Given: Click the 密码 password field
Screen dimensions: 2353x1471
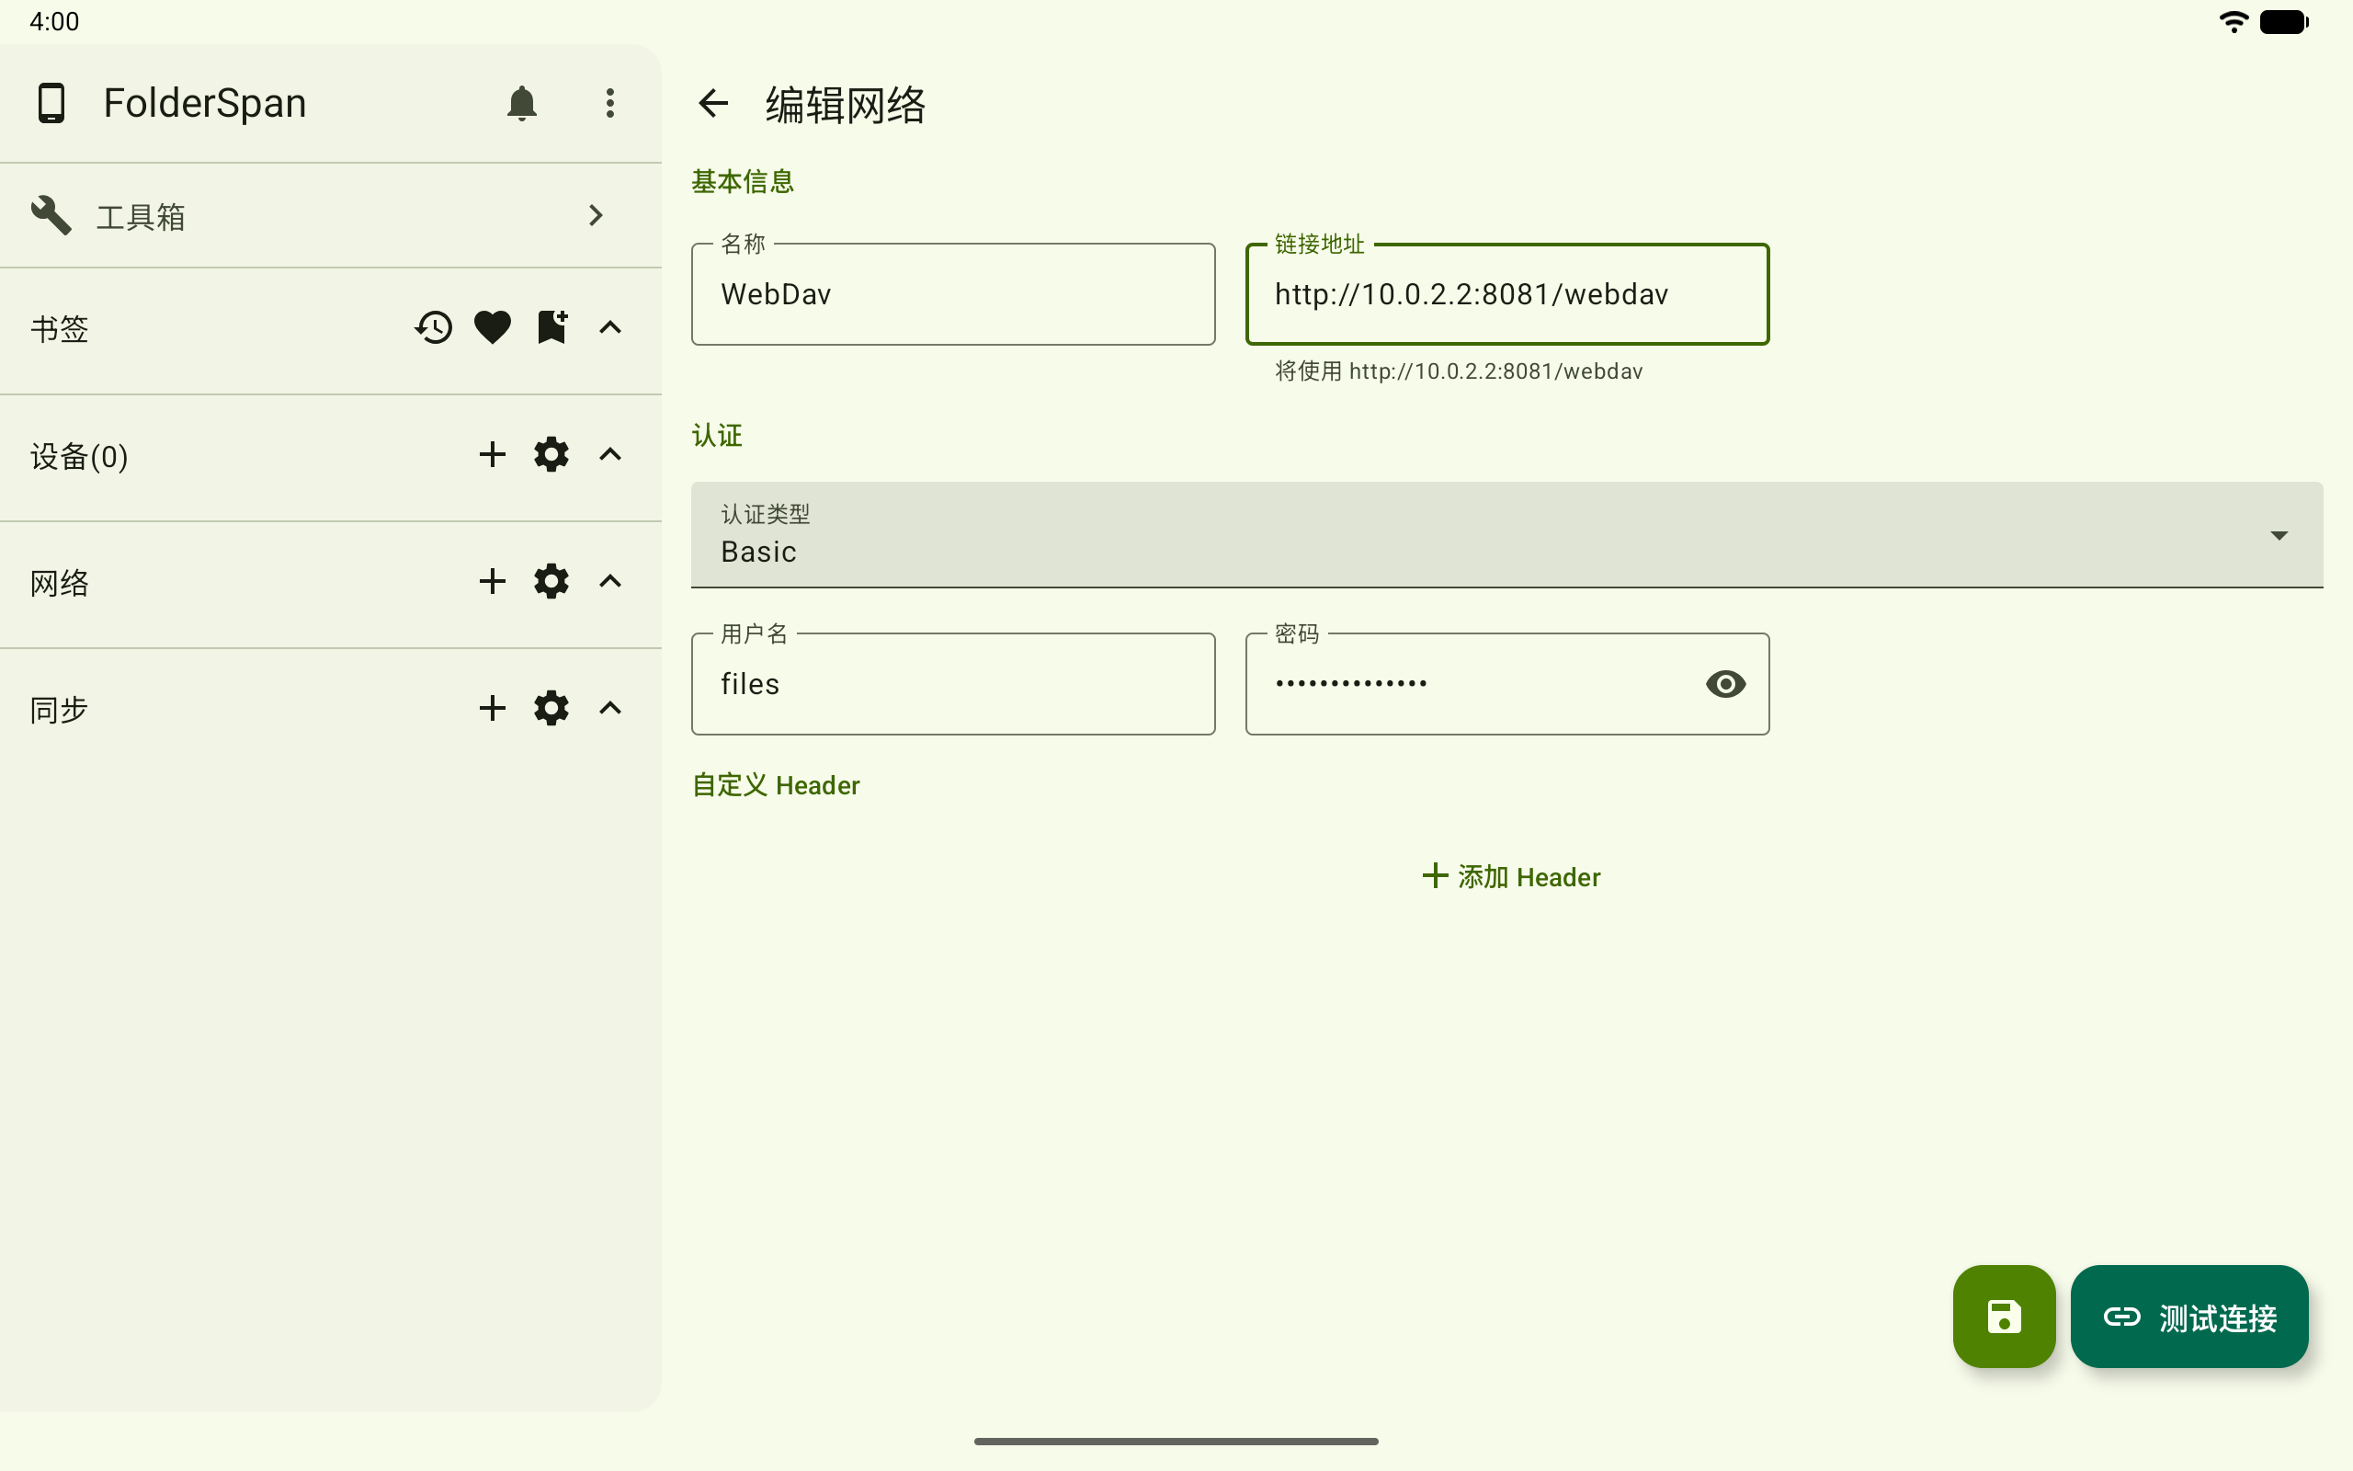Looking at the screenshot, I should coord(1507,684).
